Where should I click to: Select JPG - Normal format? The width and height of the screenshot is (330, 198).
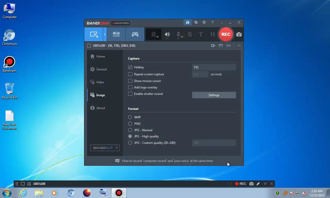130,130
